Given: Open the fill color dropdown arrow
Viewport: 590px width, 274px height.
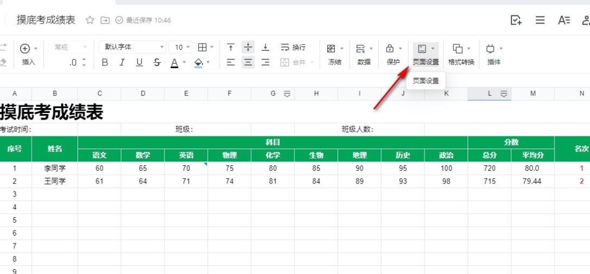Looking at the screenshot, I should (208, 62).
